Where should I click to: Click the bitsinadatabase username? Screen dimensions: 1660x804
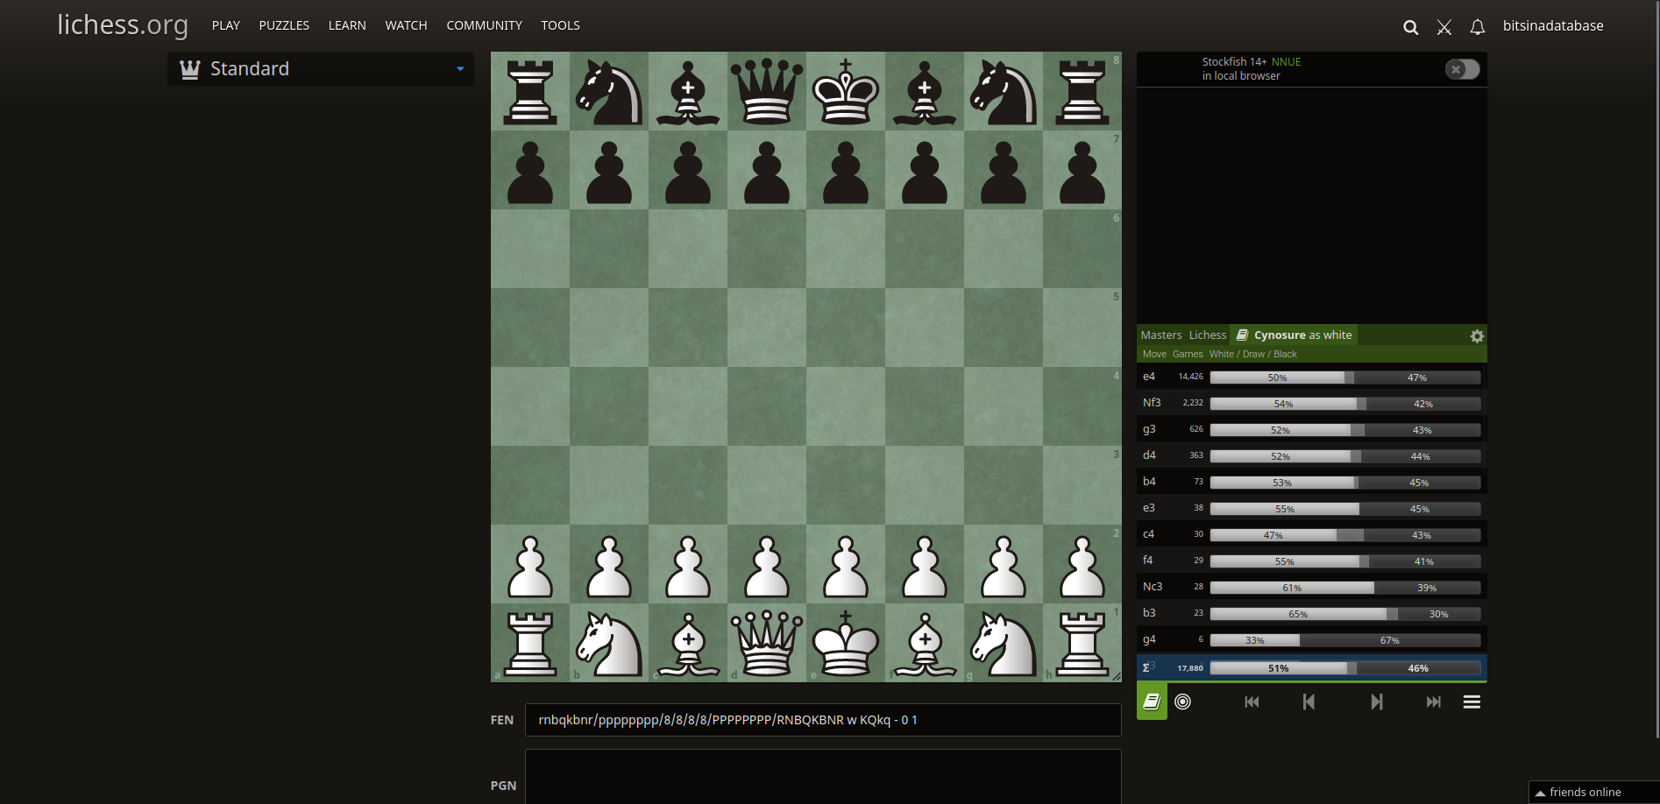tap(1552, 26)
